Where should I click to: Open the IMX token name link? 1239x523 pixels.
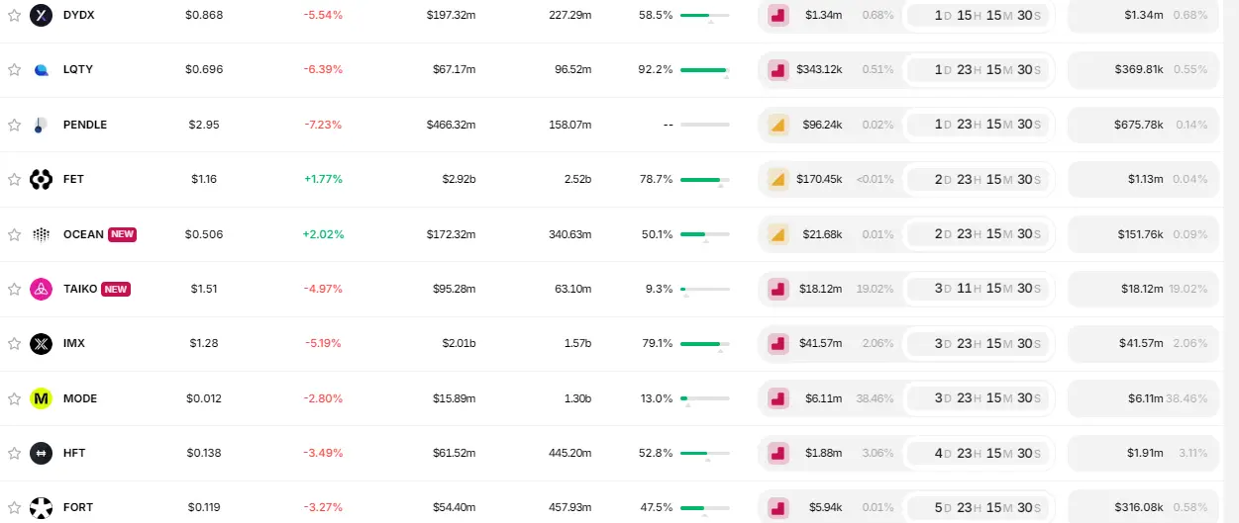click(x=74, y=343)
